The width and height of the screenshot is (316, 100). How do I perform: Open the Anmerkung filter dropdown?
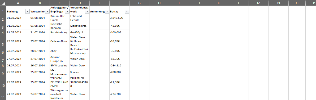click(107, 12)
